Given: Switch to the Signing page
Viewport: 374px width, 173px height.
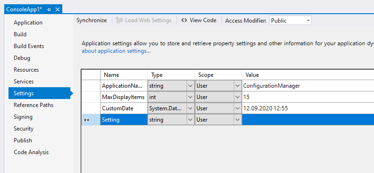Looking at the screenshot, I should pos(23,117).
